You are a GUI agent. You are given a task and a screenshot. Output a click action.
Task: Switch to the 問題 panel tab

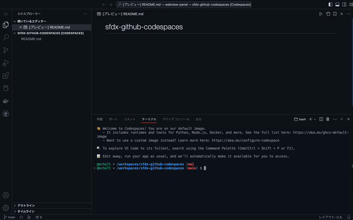coord(100,119)
